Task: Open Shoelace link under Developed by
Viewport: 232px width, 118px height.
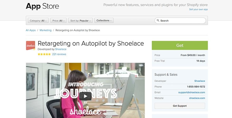Action: pos(61,49)
